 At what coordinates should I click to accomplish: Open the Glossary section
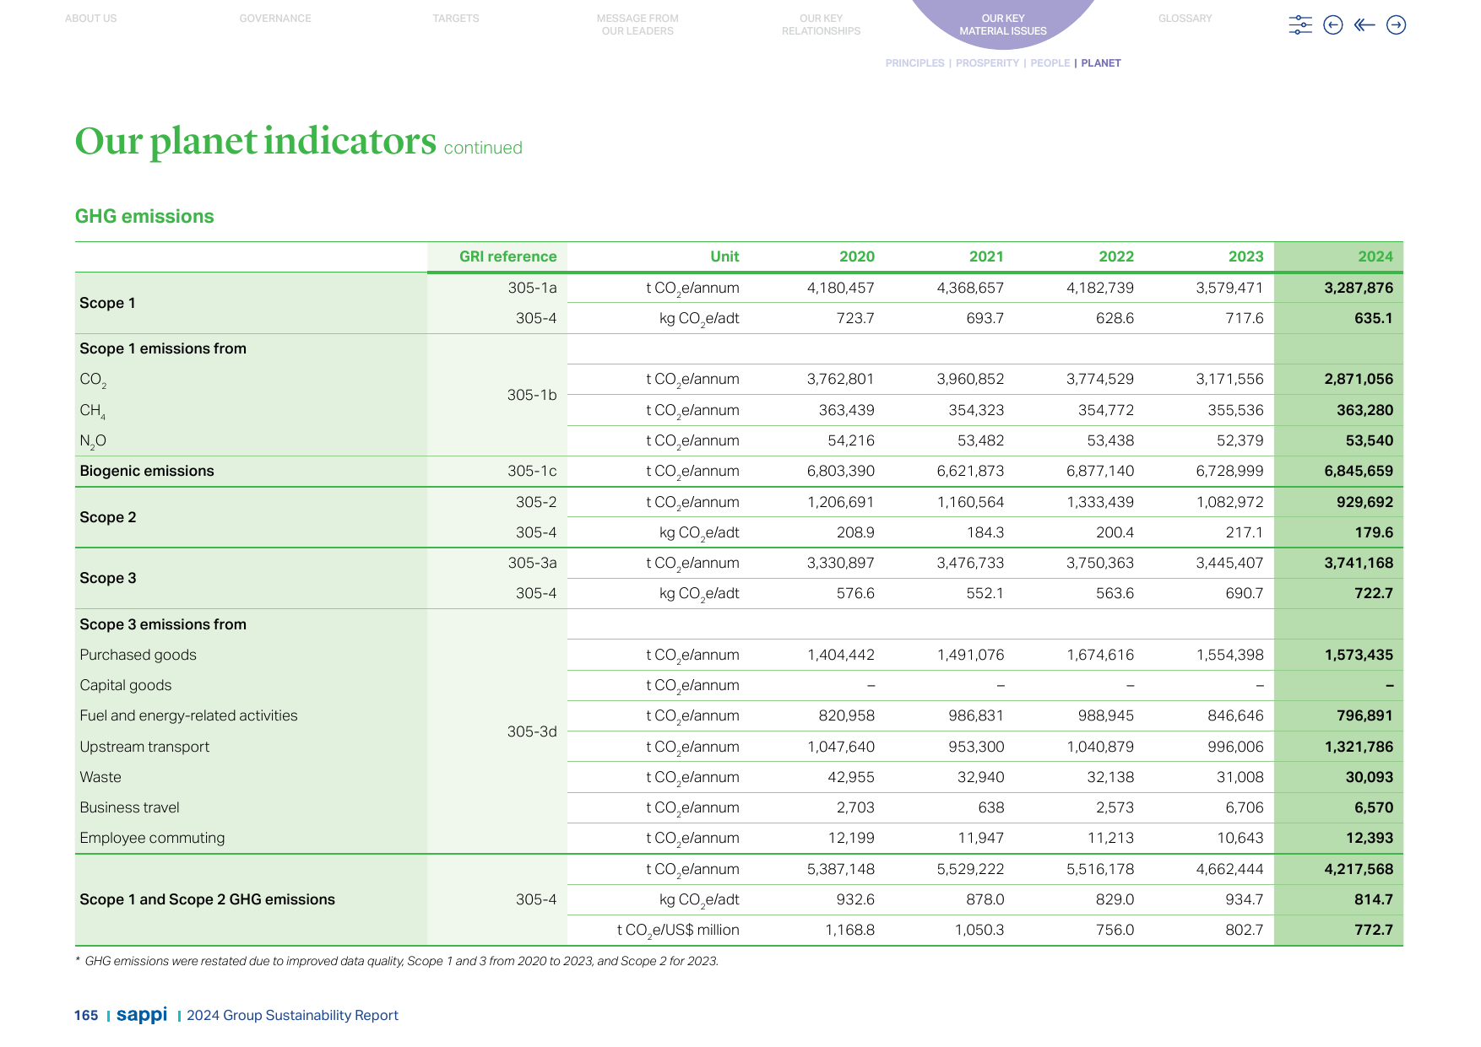(x=1185, y=19)
